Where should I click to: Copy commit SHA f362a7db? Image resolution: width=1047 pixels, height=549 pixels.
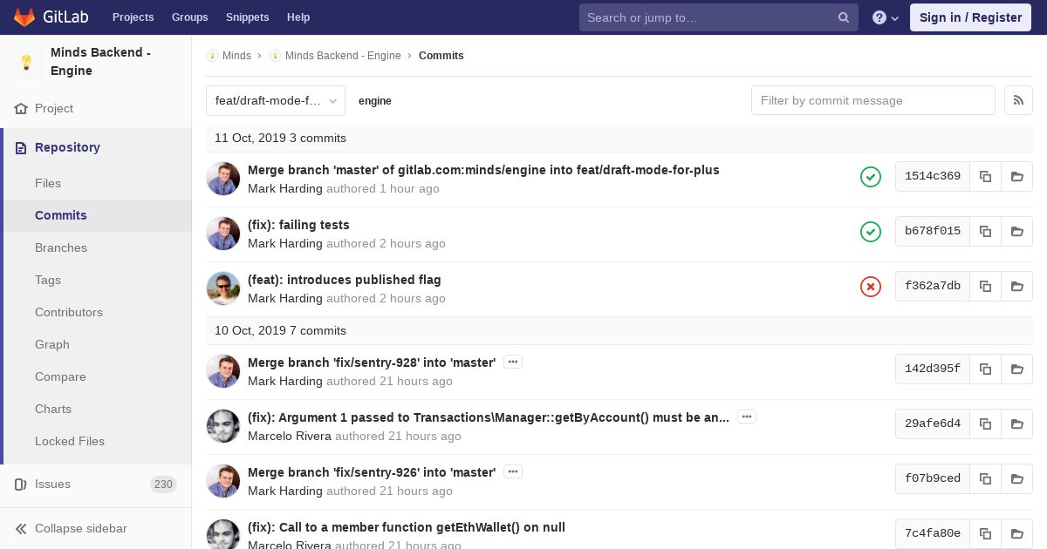(985, 286)
